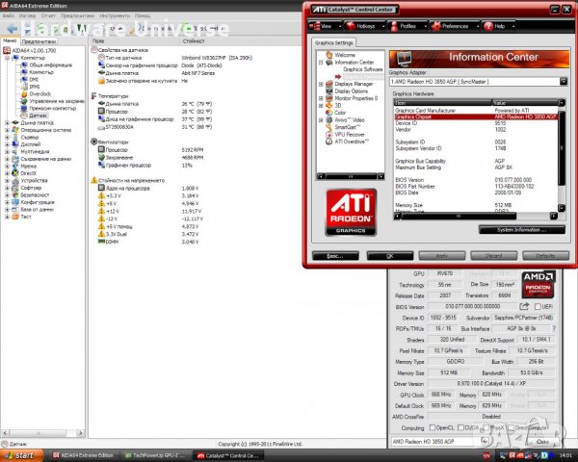Click the Display Options monitor icon

329,91
